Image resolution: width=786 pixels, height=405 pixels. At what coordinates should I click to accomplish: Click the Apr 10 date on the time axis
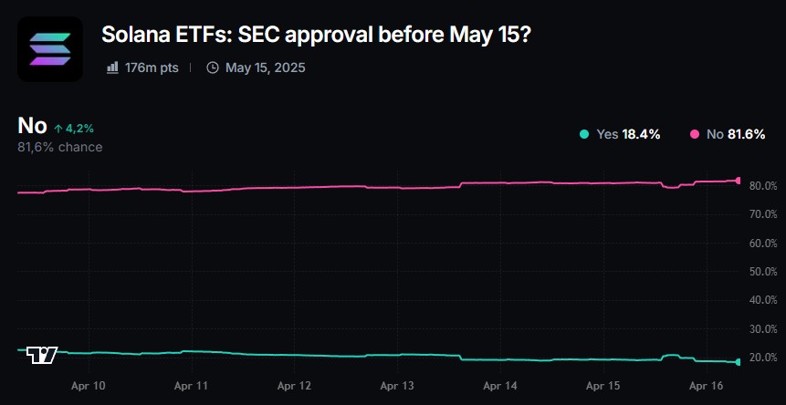[89, 386]
